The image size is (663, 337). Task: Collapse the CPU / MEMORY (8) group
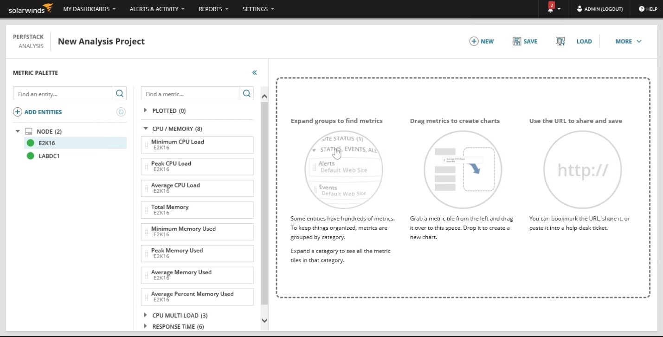point(146,129)
